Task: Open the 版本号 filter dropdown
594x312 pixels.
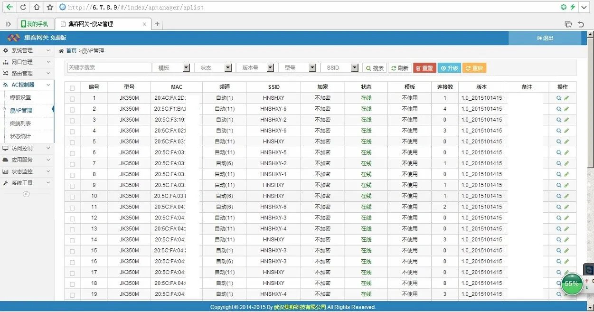Action: click(x=256, y=68)
